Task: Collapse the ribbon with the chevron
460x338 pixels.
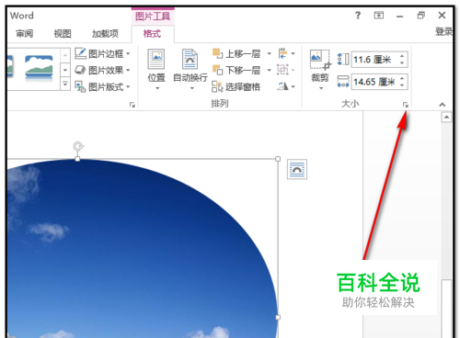Action: tap(442, 105)
